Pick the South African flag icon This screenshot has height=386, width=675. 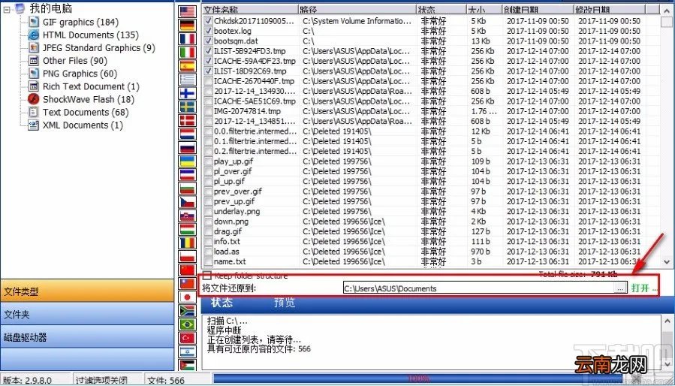point(188,311)
